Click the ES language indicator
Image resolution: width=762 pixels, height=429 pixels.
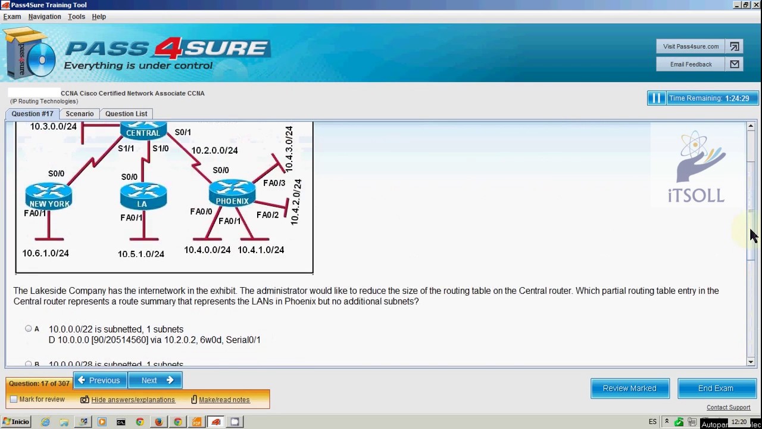[x=652, y=422]
